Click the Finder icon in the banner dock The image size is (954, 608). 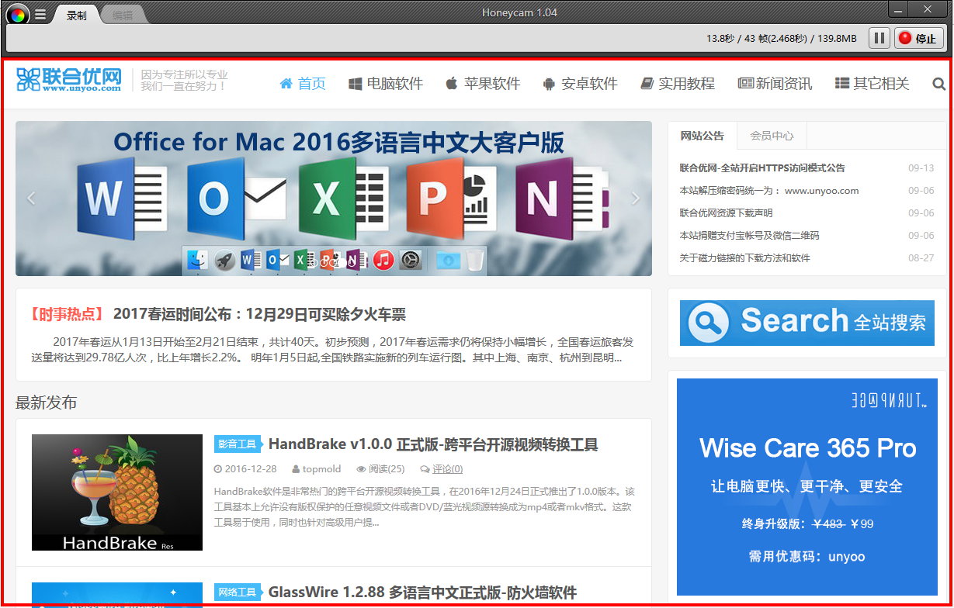[199, 260]
